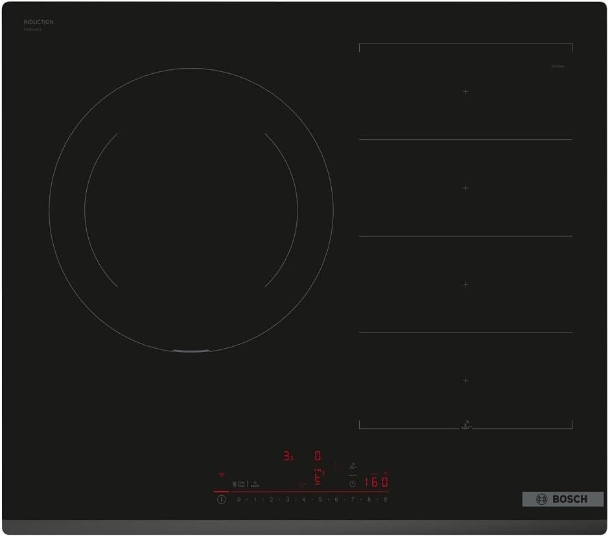
Task: Set power level to 0 on slider
Action: point(239,500)
